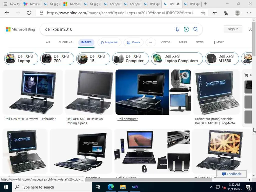Open the ALL search results tab
Image resolution: width=256 pixels, height=192 pixels.
(x=48, y=42)
